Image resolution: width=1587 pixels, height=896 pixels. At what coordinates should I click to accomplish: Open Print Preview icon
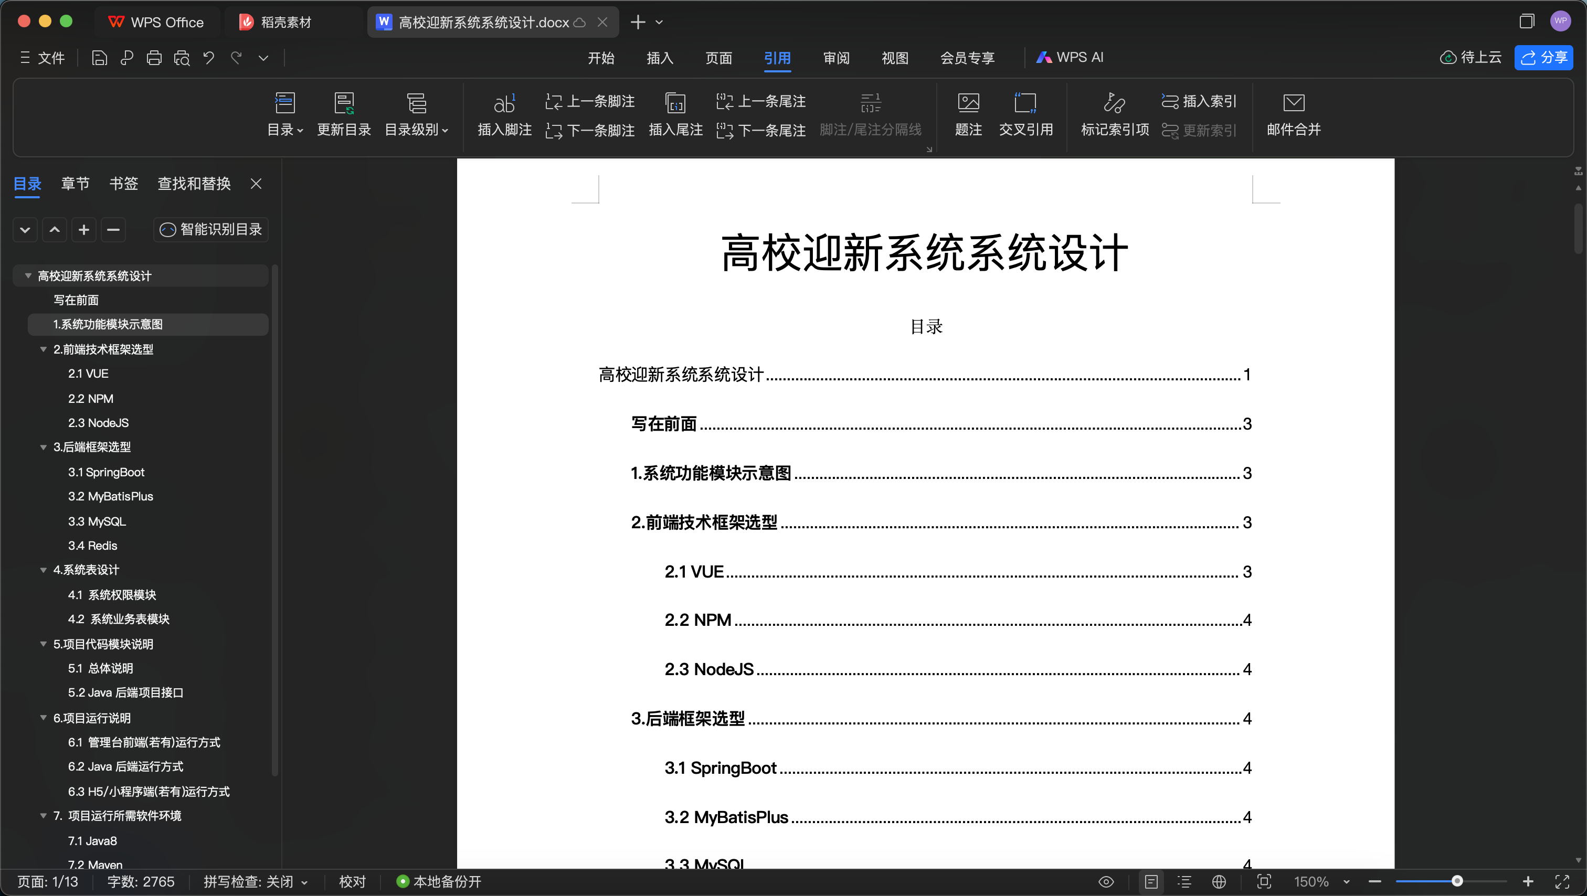pyautogui.click(x=182, y=58)
